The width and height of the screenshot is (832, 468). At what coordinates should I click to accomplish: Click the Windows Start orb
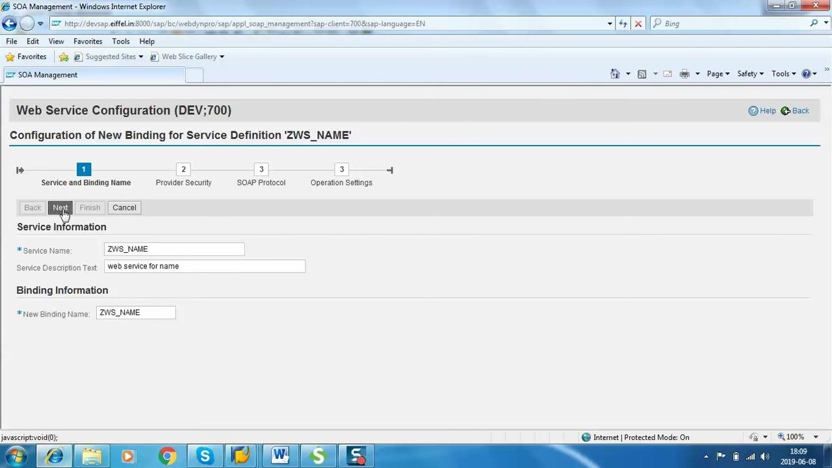(x=14, y=456)
